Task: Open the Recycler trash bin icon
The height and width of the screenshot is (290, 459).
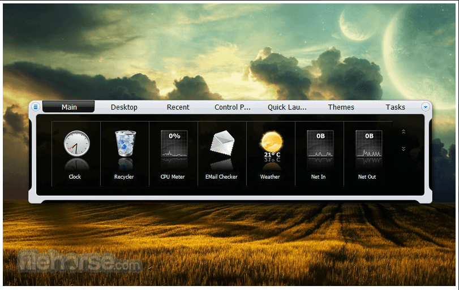Action: [125, 144]
